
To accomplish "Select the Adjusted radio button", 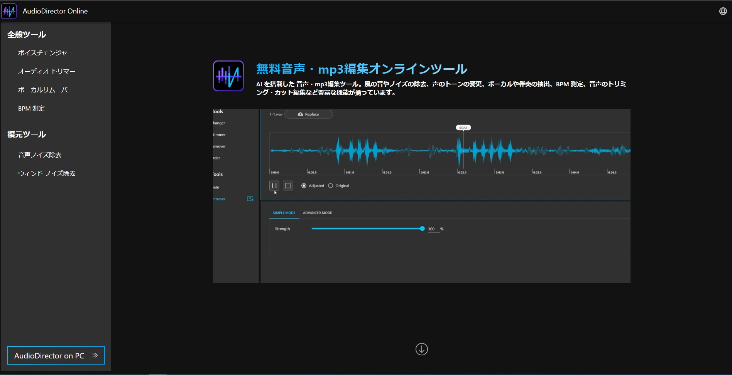I will tap(304, 185).
